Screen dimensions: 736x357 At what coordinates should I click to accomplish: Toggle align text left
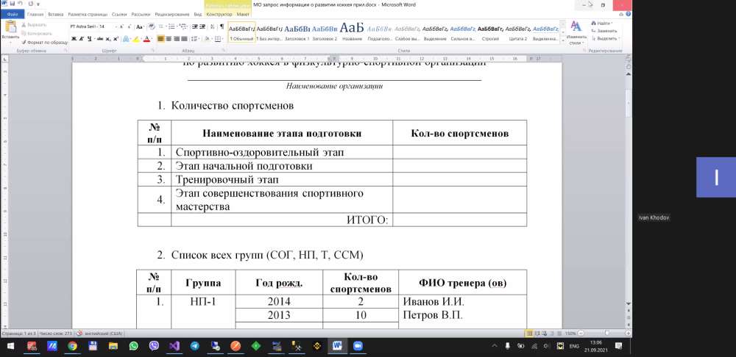[x=161, y=38]
